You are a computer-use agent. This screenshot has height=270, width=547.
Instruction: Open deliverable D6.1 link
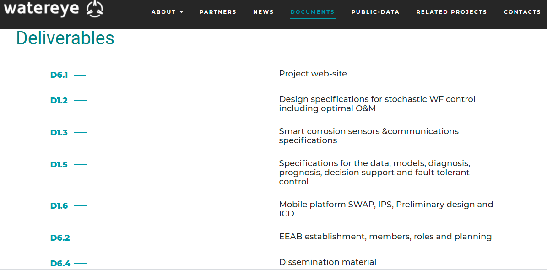tap(59, 75)
